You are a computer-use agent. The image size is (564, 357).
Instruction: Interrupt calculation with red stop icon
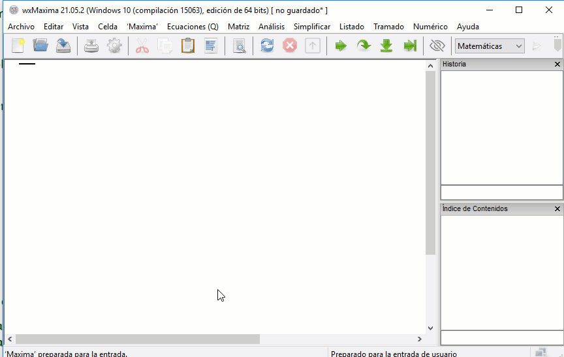click(290, 46)
